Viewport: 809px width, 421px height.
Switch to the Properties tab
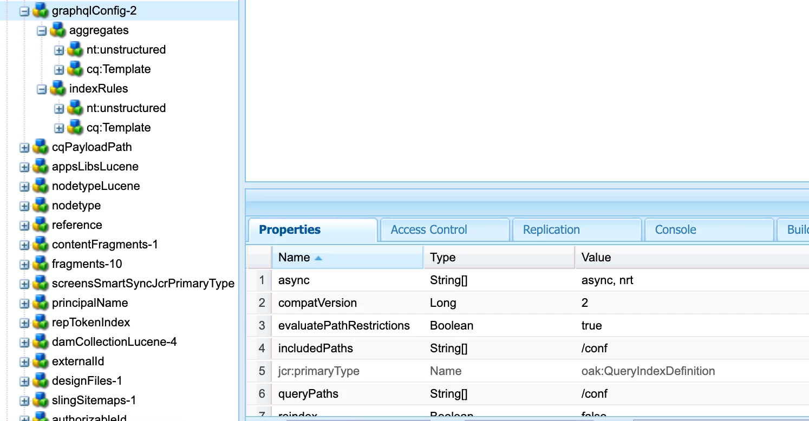coord(312,229)
